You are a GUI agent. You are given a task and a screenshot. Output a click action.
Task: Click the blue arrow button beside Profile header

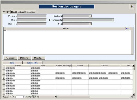127,29
